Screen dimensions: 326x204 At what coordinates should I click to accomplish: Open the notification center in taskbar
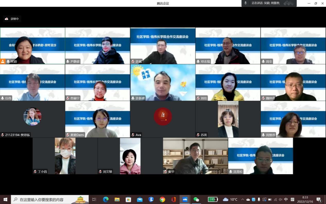319,200
